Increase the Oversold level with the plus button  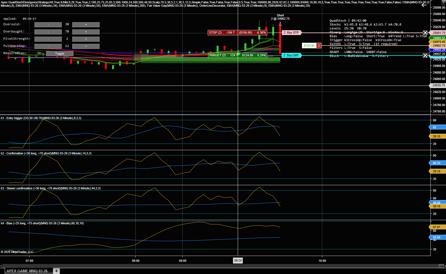point(86,25)
